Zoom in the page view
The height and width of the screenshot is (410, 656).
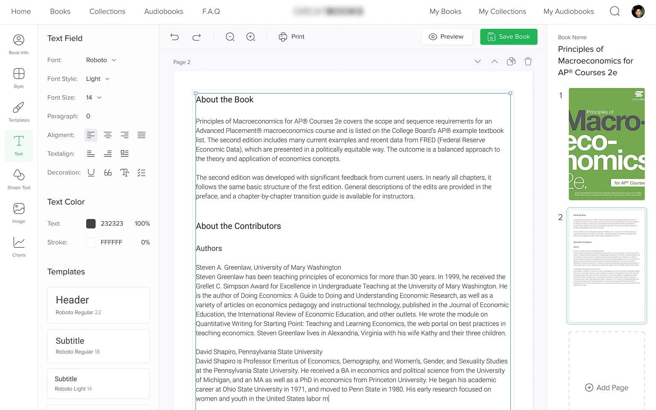251,37
